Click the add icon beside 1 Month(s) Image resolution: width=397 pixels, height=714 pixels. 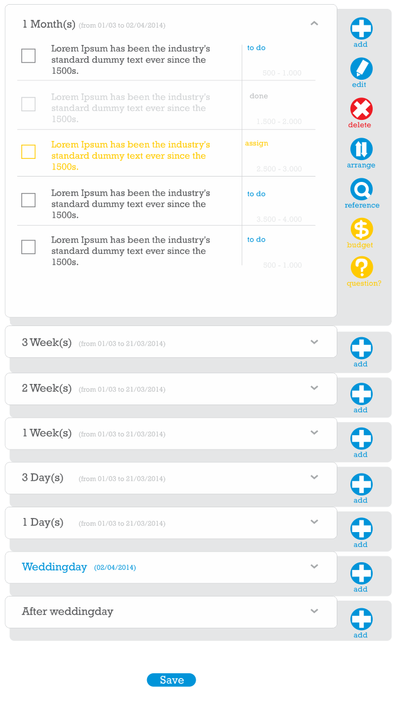click(x=362, y=29)
